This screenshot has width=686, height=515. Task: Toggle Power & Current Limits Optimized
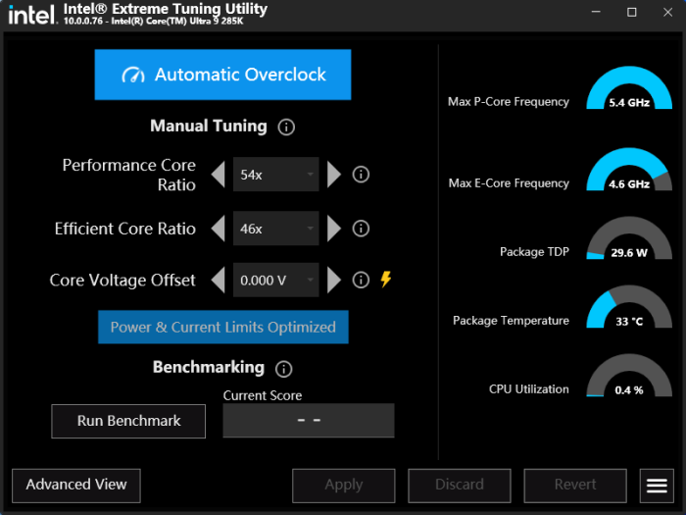pos(222,327)
